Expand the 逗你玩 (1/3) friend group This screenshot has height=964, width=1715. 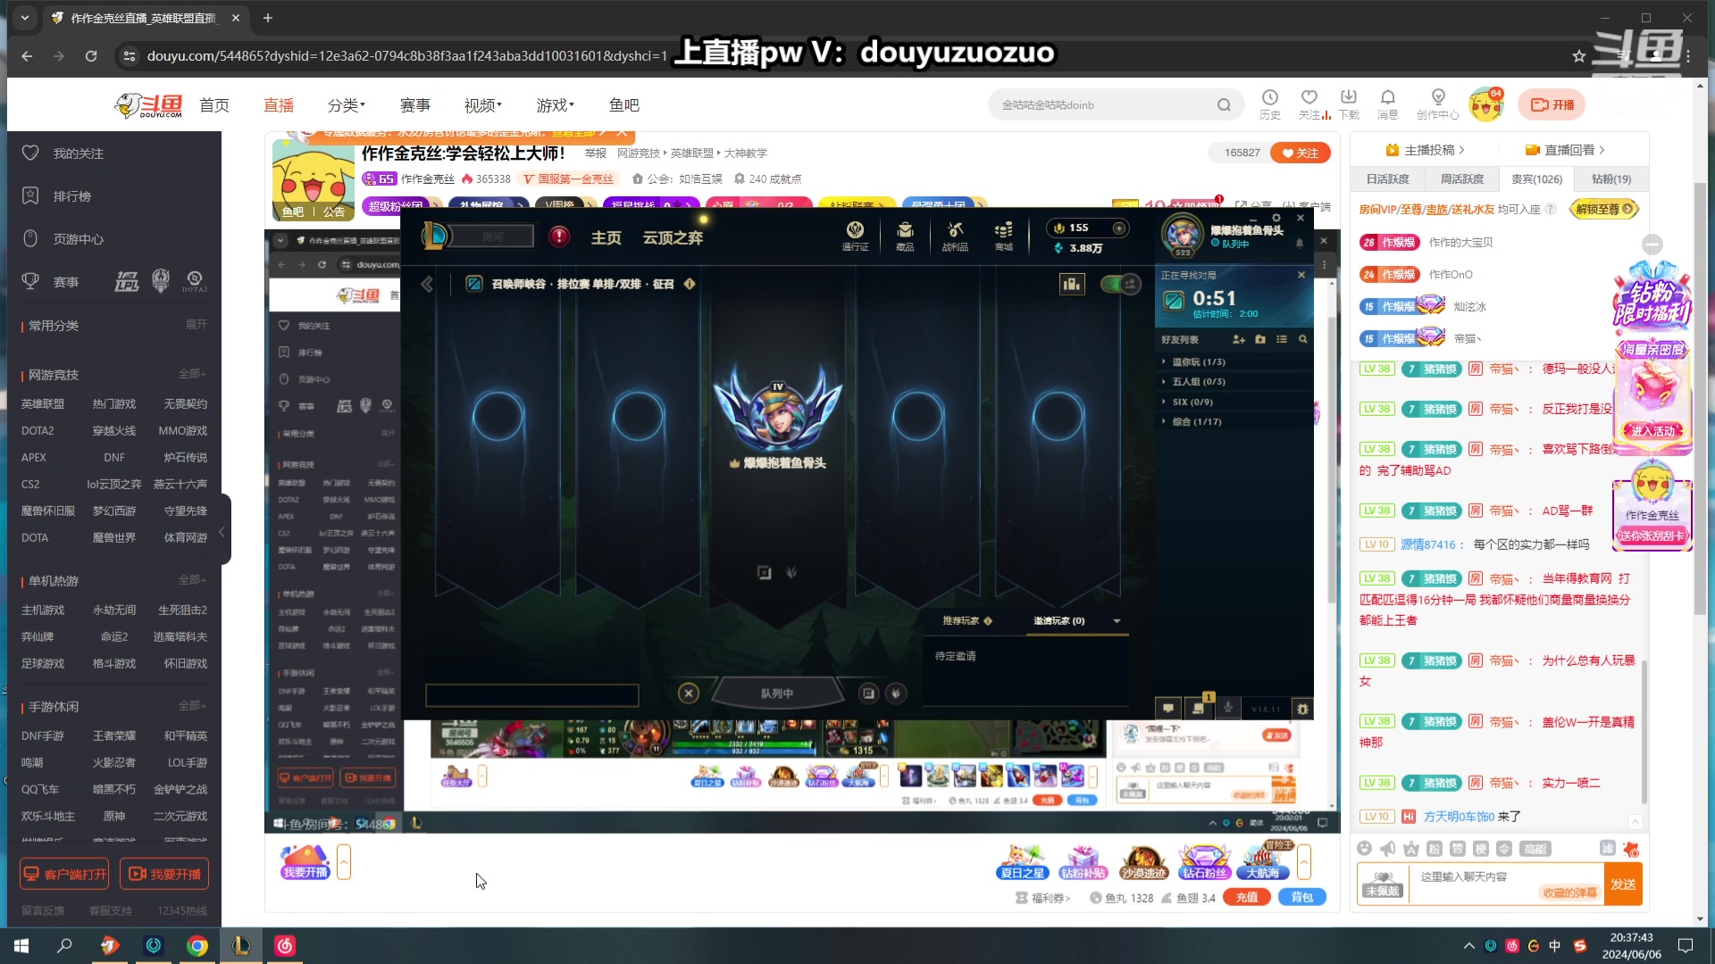pyautogui.click(x=1197, y=361)
